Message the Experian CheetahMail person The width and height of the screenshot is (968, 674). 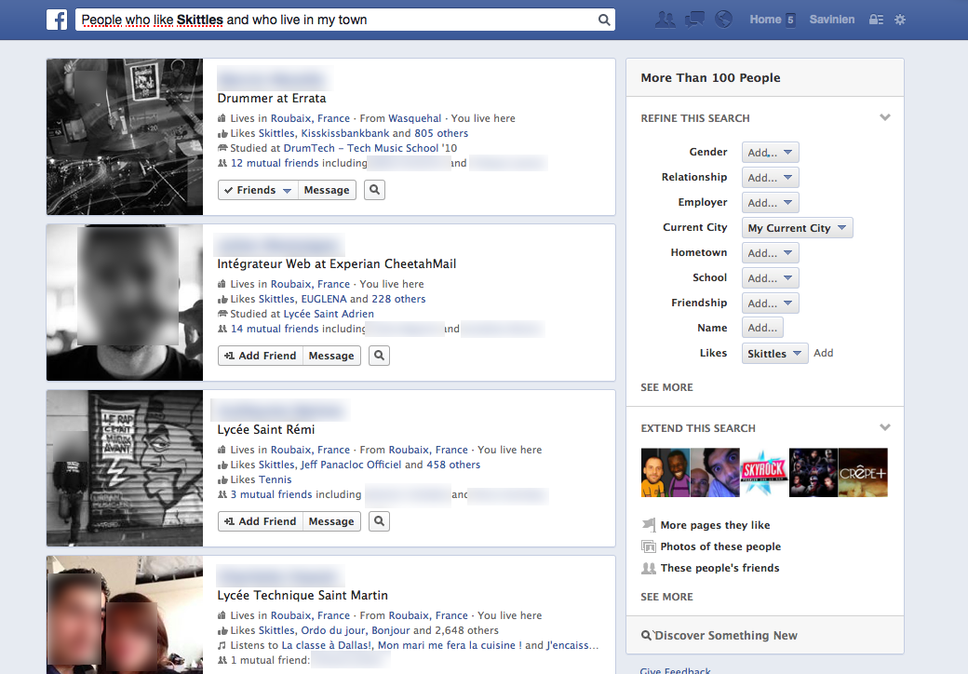(331, 356)
